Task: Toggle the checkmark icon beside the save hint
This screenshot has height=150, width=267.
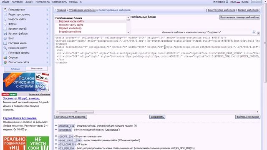Action: [258, 33]
